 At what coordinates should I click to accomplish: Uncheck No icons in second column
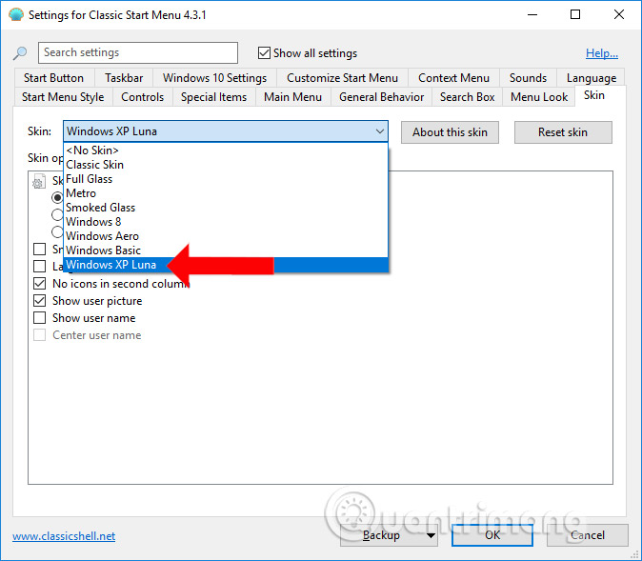pos(39,284)
